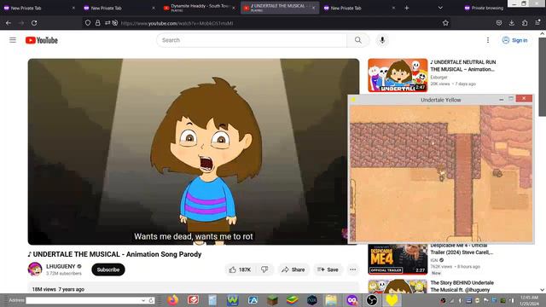
Task: Open the Firefox application menu
Action: [x=537, y=22]
